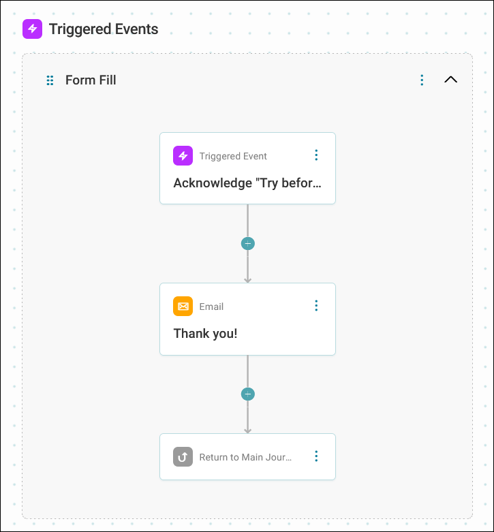Collapse the Form Fill section with chevron

[x=450, y=80]
